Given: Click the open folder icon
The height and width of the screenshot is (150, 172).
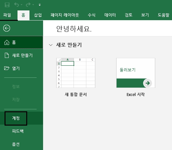Looking at the screenshot, I should point(7,68).
